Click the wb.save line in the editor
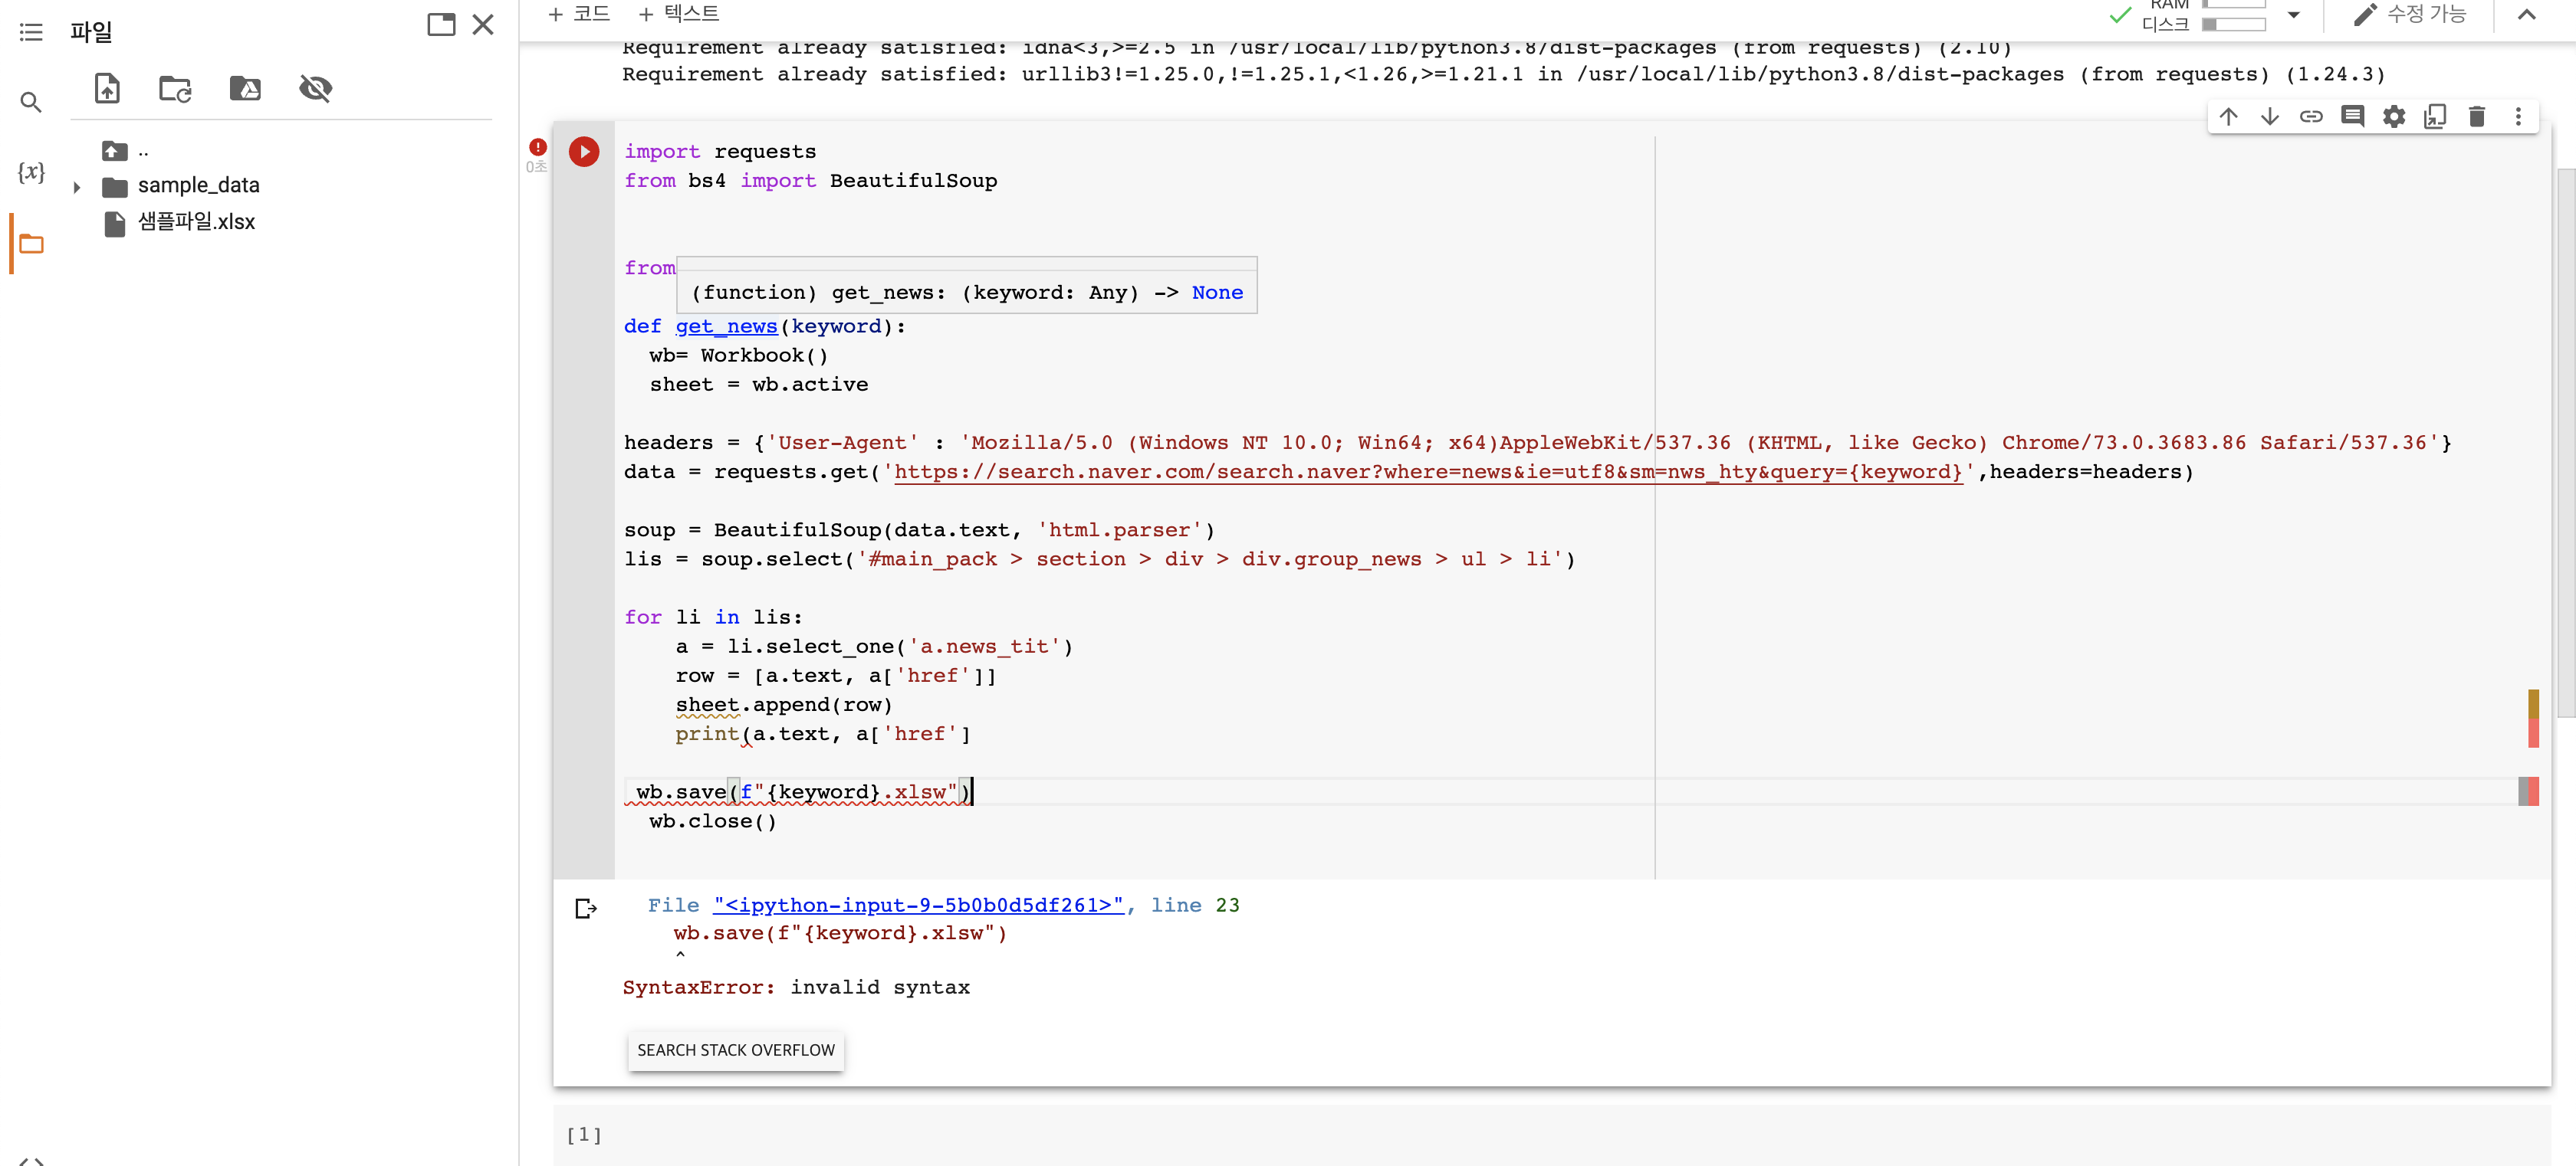 coord(804,792)
